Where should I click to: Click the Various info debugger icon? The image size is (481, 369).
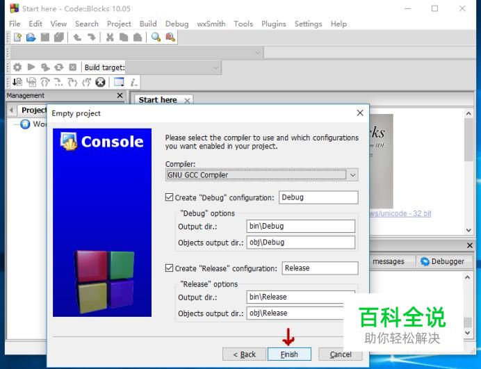pyautogui.click(x=133, y=82)
